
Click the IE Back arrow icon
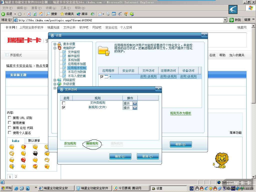coord(3,14)
